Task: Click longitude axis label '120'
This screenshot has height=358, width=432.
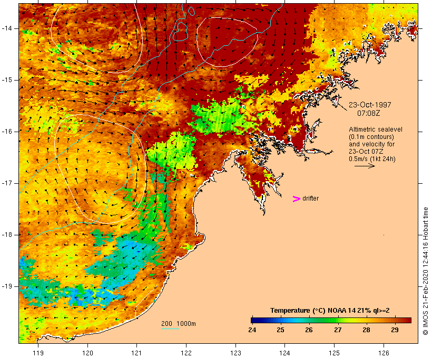Action: (x=87, y=353)
